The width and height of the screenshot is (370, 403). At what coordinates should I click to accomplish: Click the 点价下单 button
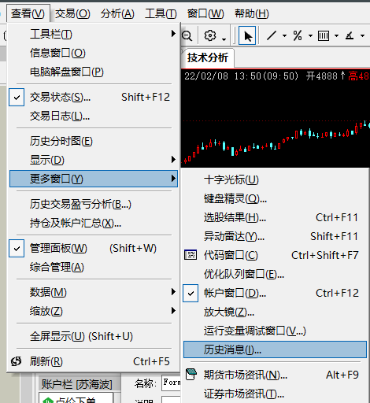coord(76,398)
